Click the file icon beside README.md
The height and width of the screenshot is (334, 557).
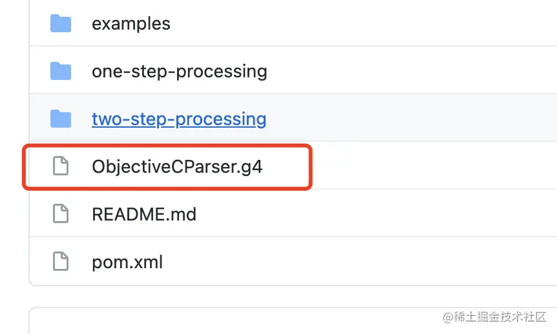pyautogui.click(x=61, y=214)
